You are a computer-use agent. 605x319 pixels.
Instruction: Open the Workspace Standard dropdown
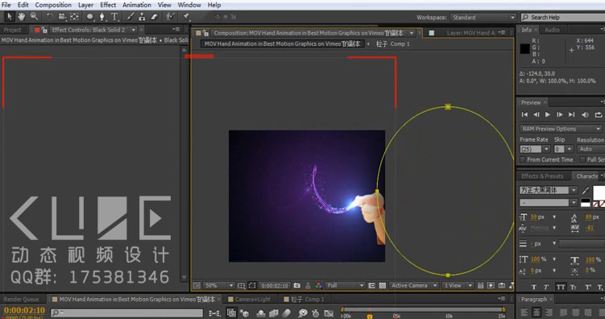[x=483, y=18]
